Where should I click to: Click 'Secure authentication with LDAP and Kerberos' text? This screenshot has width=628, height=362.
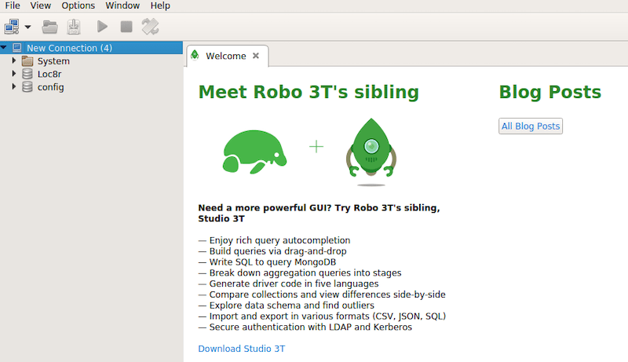coord(310,327)
